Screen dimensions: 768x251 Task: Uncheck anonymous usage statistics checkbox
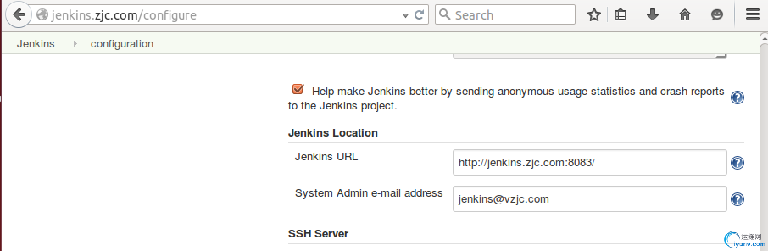click(298, 89)
